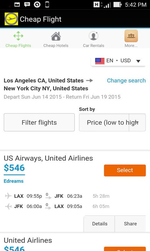Tap the US flag icon
The height and width of the screenshot is (251, 150).
coord(100,61)
